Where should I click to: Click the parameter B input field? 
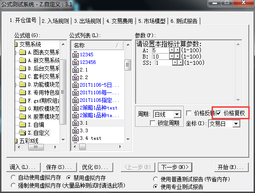click(161, 56)
